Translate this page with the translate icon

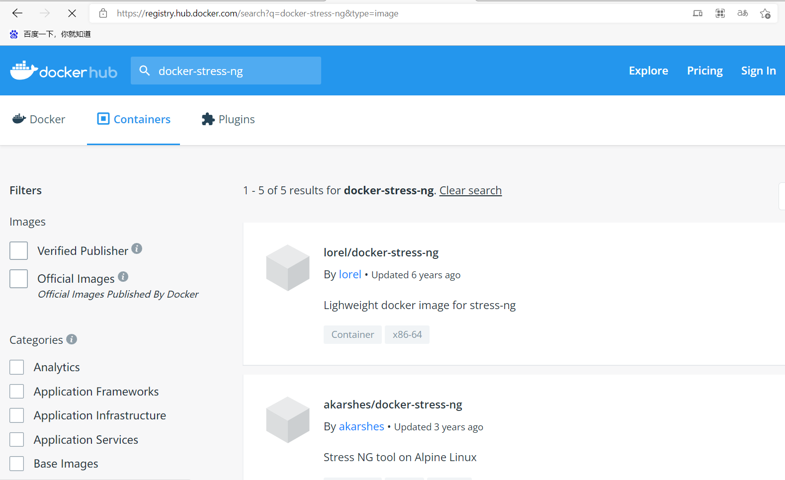(x=743, y=13)
